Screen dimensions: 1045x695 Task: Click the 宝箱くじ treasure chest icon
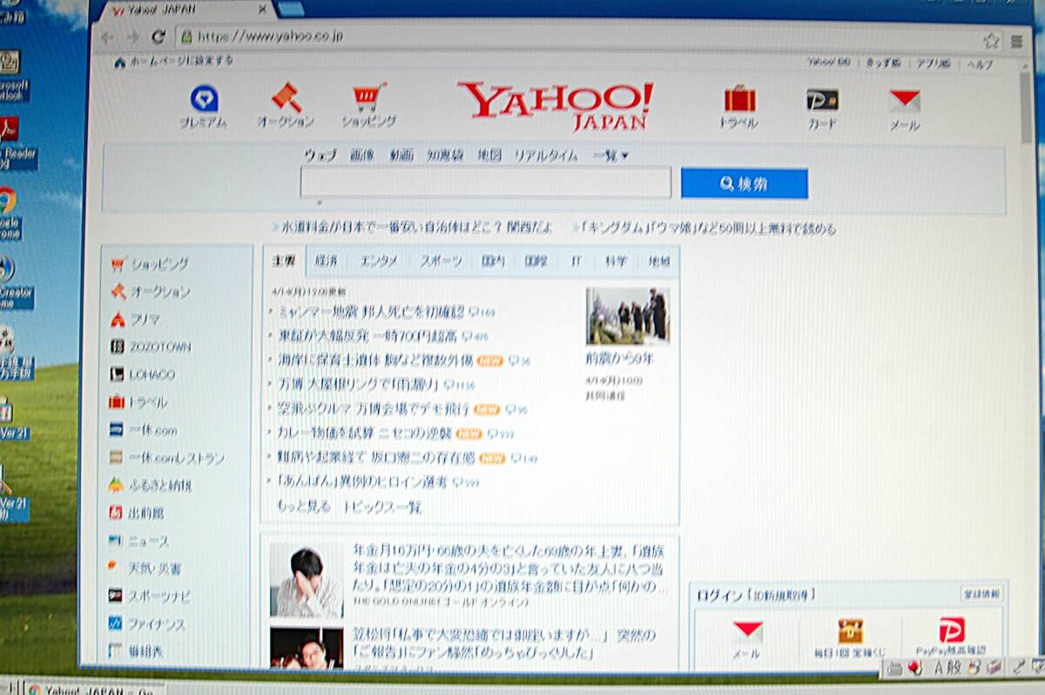tap(850, 631)
